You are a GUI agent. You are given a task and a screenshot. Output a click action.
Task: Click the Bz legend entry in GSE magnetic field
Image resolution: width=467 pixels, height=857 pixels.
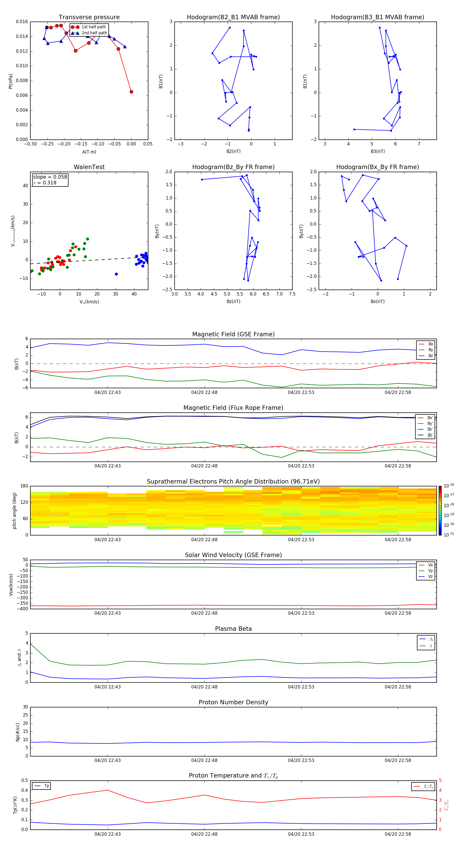tap(426, 356)
